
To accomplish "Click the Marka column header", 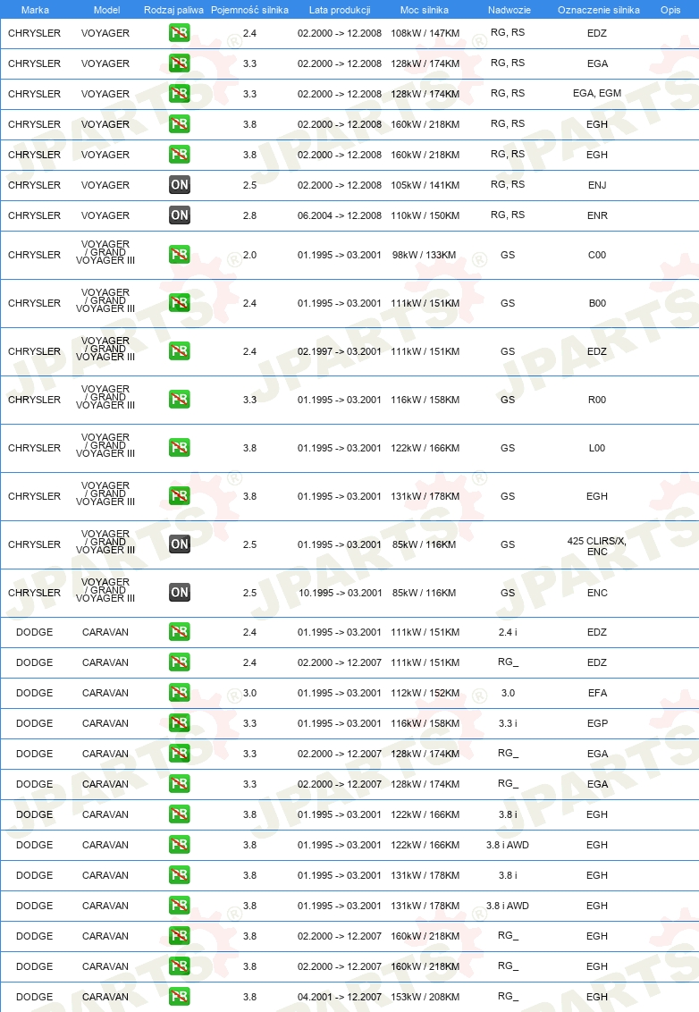I will coord(35,10).
